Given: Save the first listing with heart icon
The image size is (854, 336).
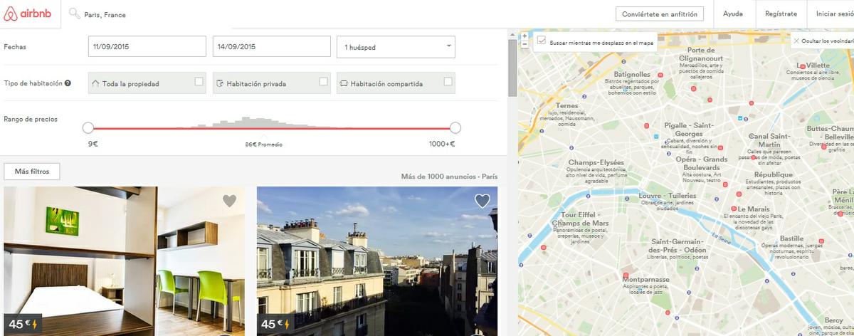Looking at the screenshot, I should click(x=229, y=201).
